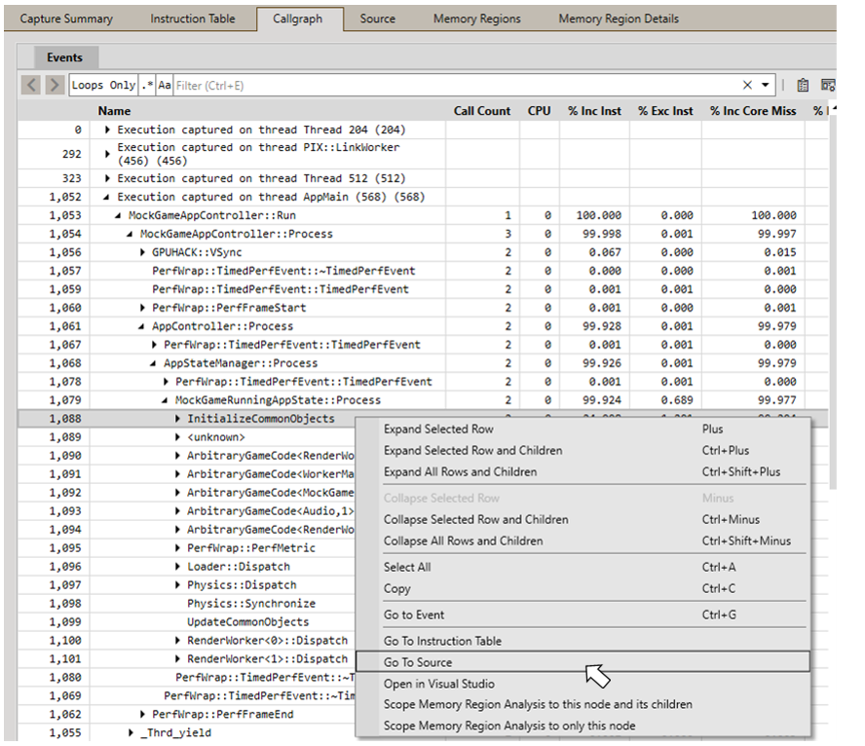Collapse the AppMain (568) thread row
865x746 pixels.
pos(106,197)
